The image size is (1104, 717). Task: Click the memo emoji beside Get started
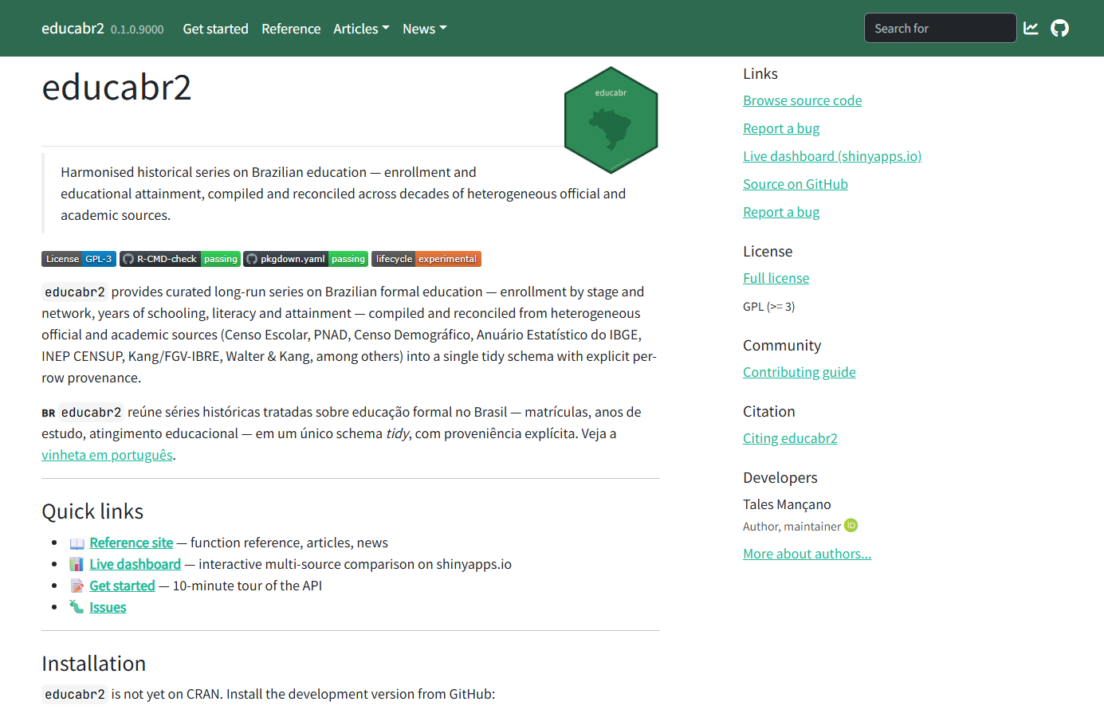click(x=77, y=586)
